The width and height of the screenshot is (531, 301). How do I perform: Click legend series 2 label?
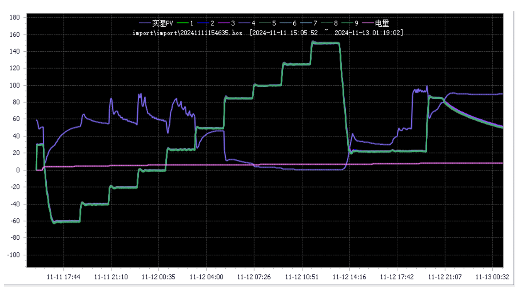tap(212, 23)
